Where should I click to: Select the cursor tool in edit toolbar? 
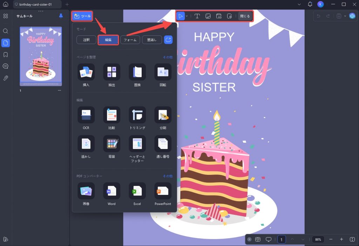(181, 16)
